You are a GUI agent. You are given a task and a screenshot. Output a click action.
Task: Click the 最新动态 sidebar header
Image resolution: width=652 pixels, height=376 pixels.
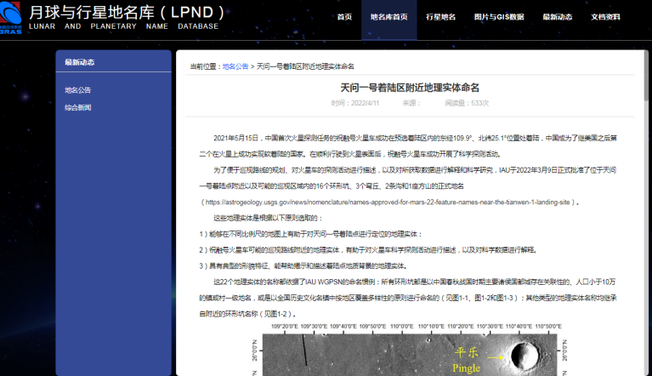(x=80, y=62)
